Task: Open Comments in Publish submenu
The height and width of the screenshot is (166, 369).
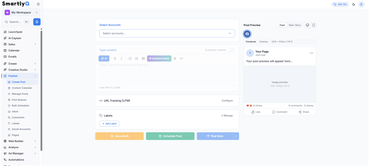Action: (x=22, y=117)
